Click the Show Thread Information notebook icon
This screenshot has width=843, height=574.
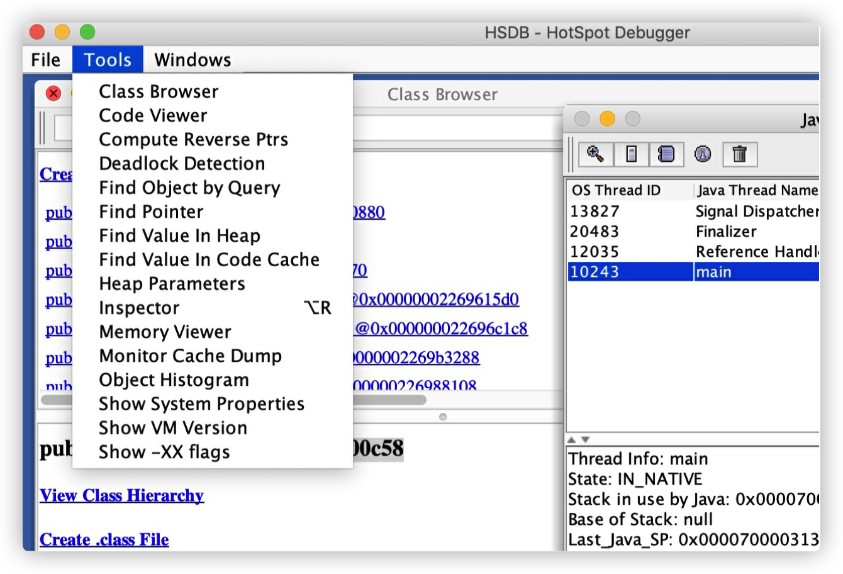coord(666,154)
